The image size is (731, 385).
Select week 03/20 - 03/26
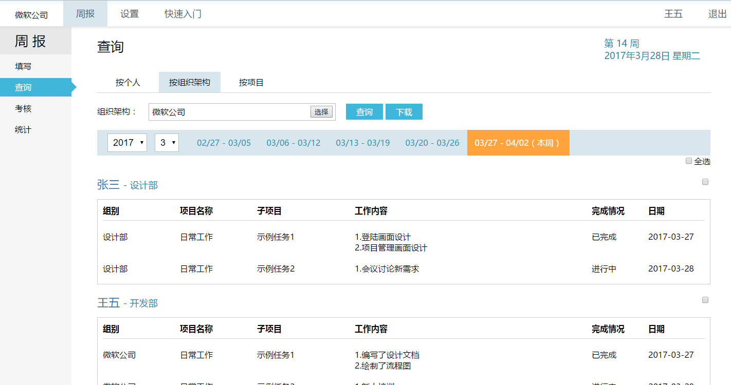point(432,143)
